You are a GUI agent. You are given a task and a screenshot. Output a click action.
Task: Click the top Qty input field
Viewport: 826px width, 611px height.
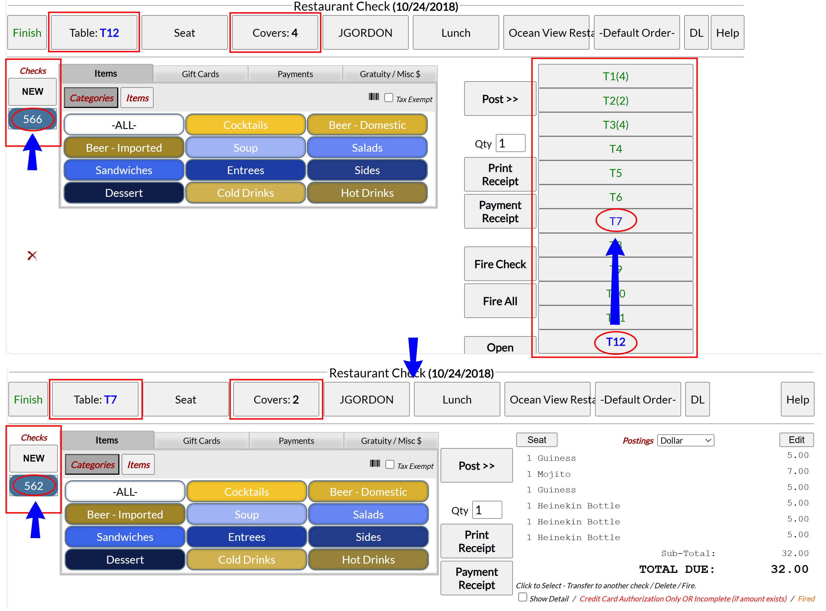510,143
